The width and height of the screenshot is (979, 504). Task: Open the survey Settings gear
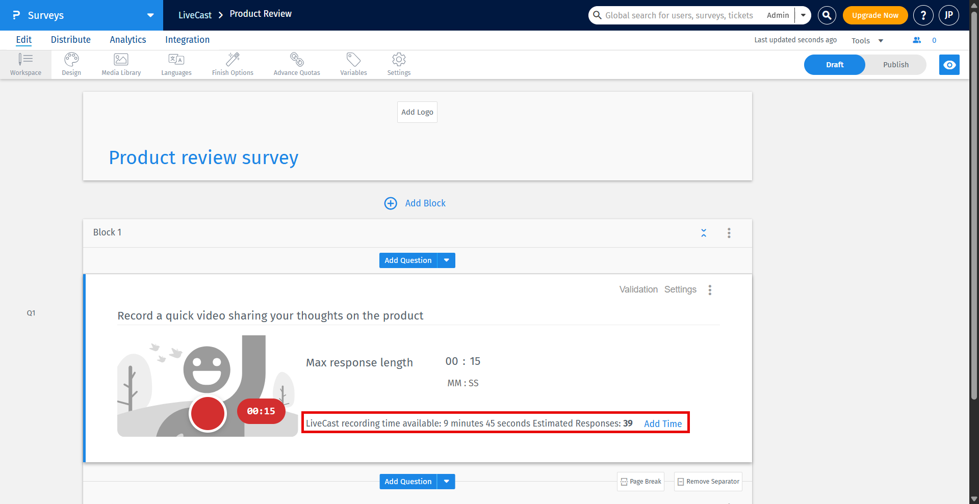[x=398, y=64]
